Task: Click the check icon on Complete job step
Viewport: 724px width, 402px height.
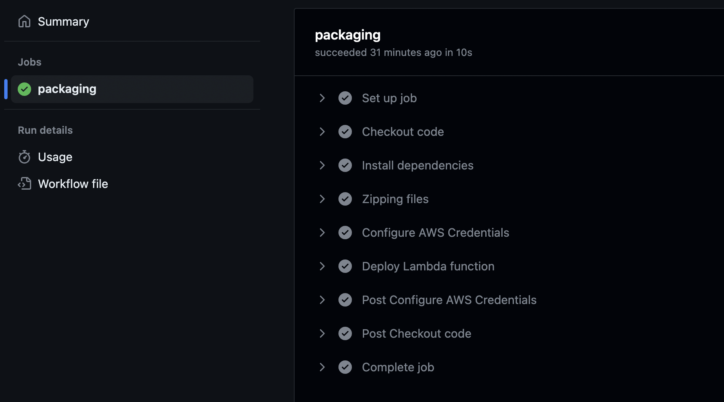Action: tap(345, 367)
